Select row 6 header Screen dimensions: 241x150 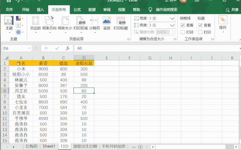[5, 91]
